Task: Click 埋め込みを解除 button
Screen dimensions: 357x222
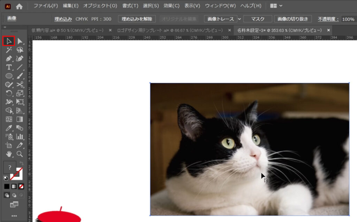Action: pos(137,19)
